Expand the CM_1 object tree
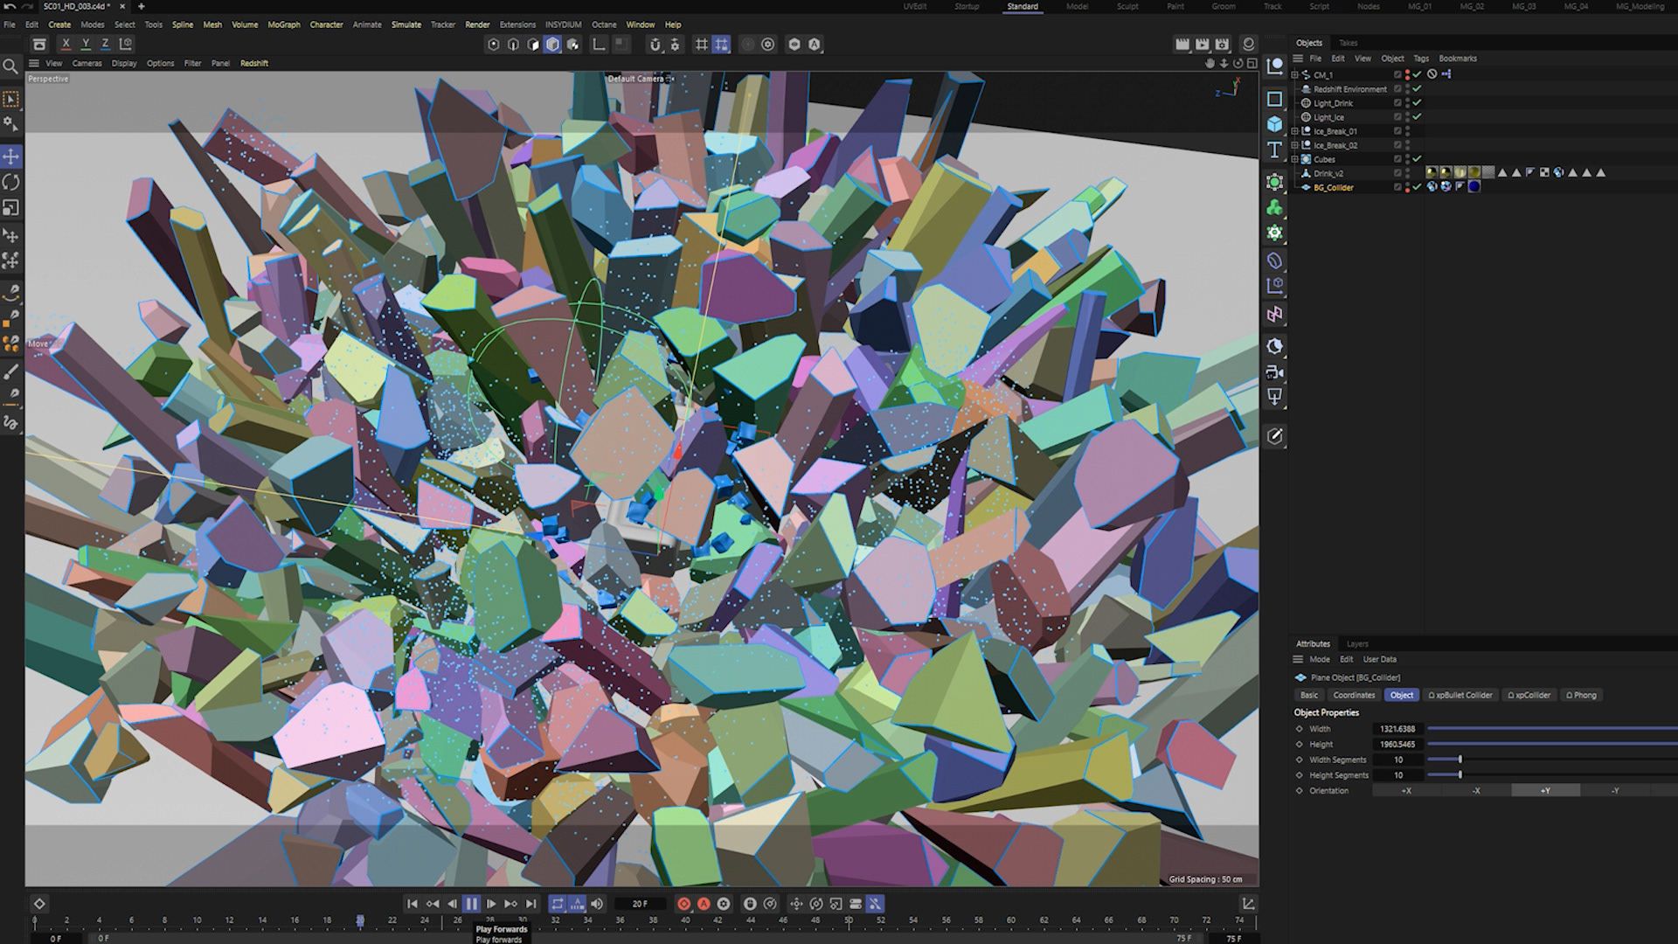Image resolution: width=1678 pixels, height=944 pixels. pos(1295,75)
